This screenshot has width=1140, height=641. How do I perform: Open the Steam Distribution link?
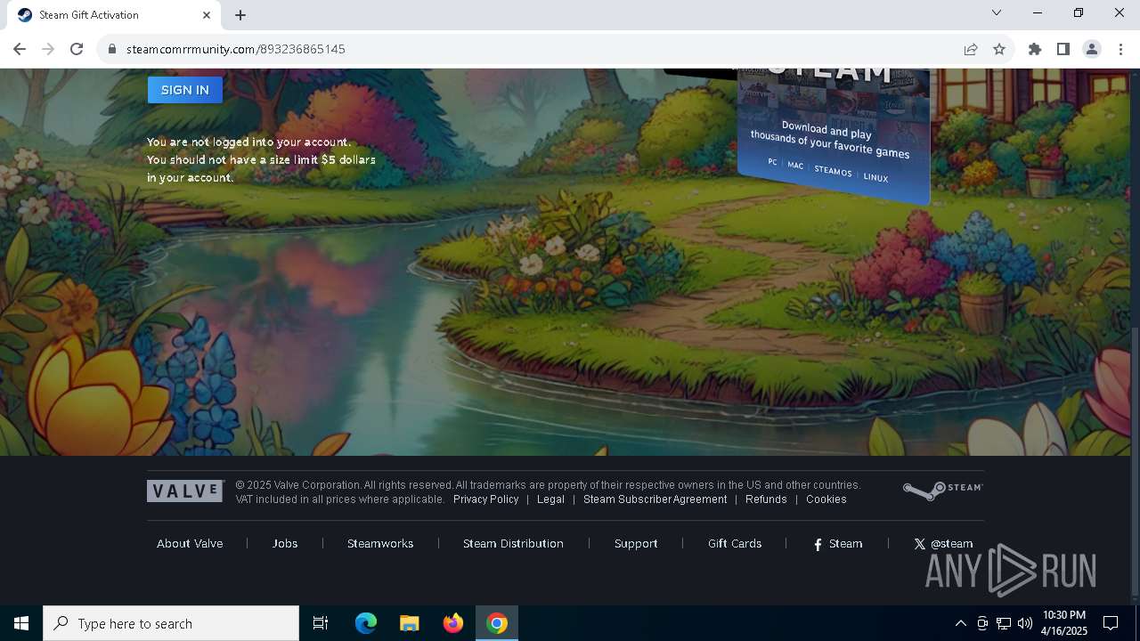pyautogui.click(x=513, y=544)
